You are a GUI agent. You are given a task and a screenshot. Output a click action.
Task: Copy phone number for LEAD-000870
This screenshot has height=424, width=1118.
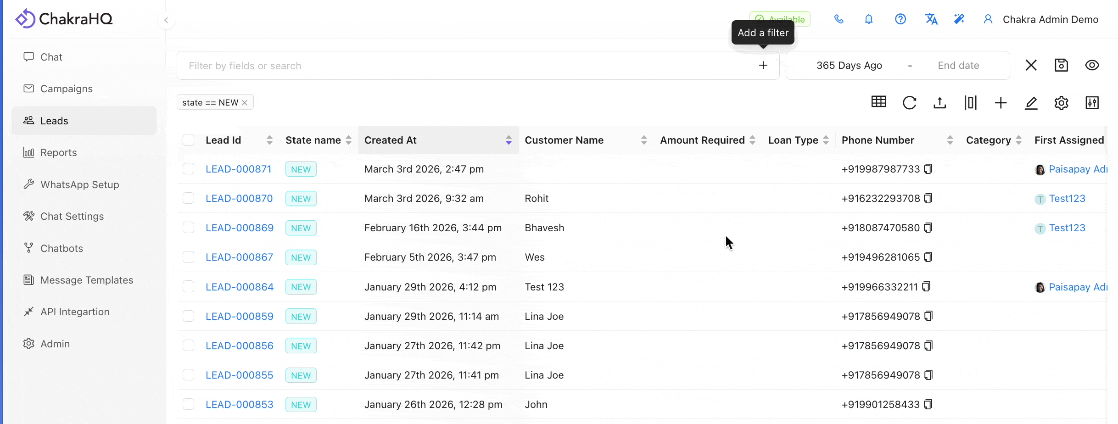[928, 198]
